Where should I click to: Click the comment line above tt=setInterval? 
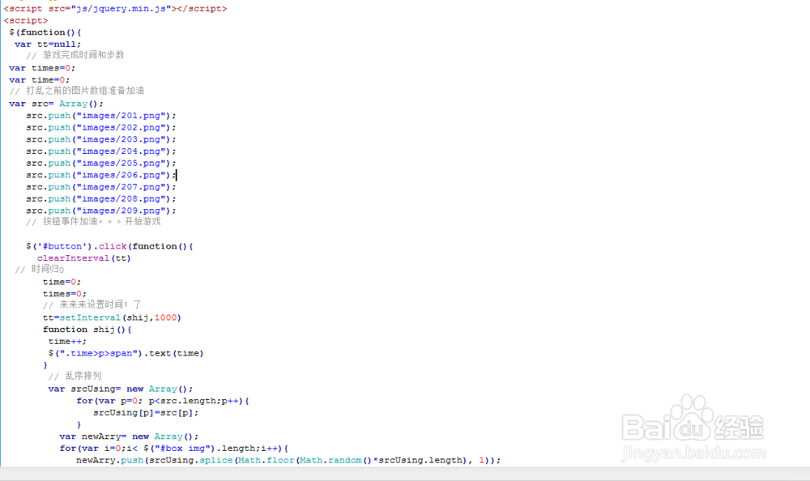coord(92,304)
